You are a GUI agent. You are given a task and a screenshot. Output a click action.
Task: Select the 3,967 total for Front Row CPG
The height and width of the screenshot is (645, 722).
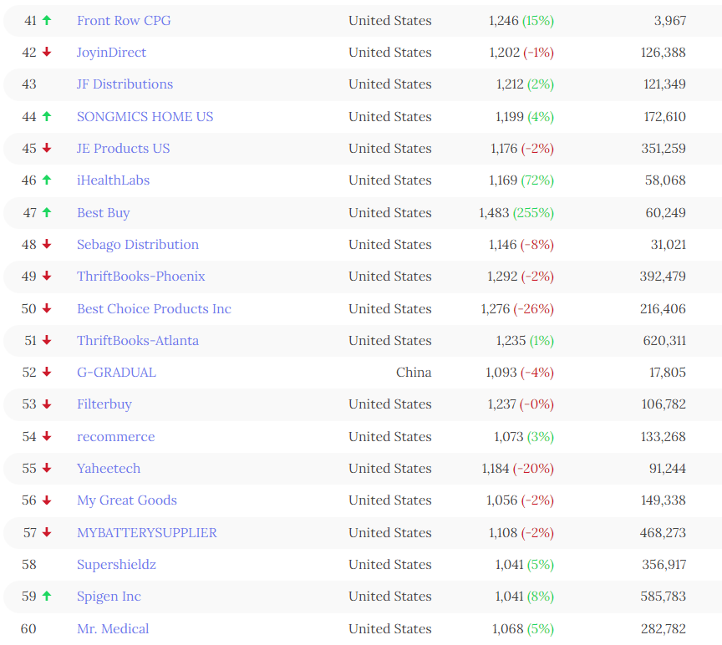[670, 21]
